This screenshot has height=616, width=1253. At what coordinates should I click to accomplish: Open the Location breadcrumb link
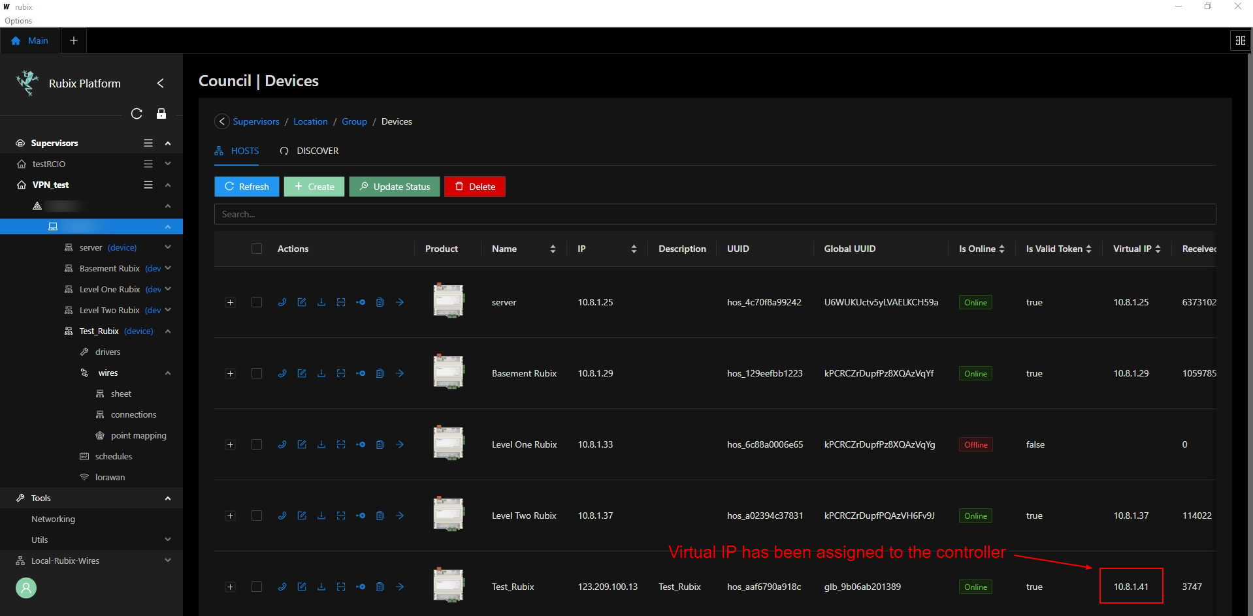tap(310, 121)
